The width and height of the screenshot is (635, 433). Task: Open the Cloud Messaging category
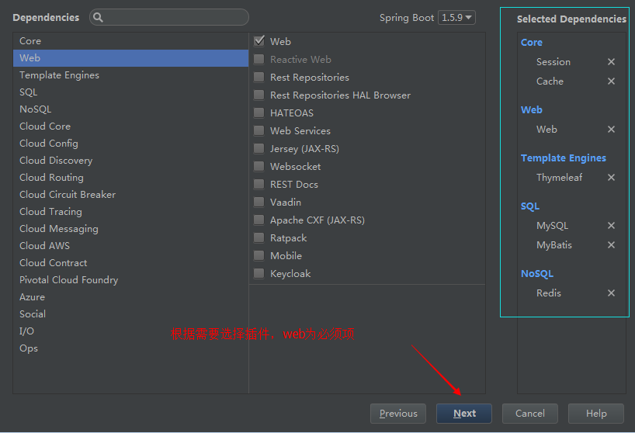pos(130,229)
